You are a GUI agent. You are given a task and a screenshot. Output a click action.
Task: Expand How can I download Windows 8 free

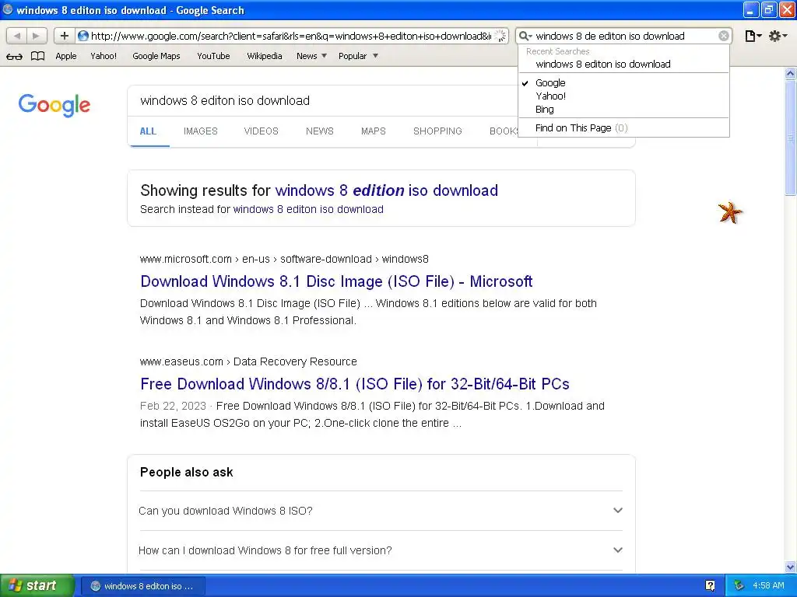(381, 550)
